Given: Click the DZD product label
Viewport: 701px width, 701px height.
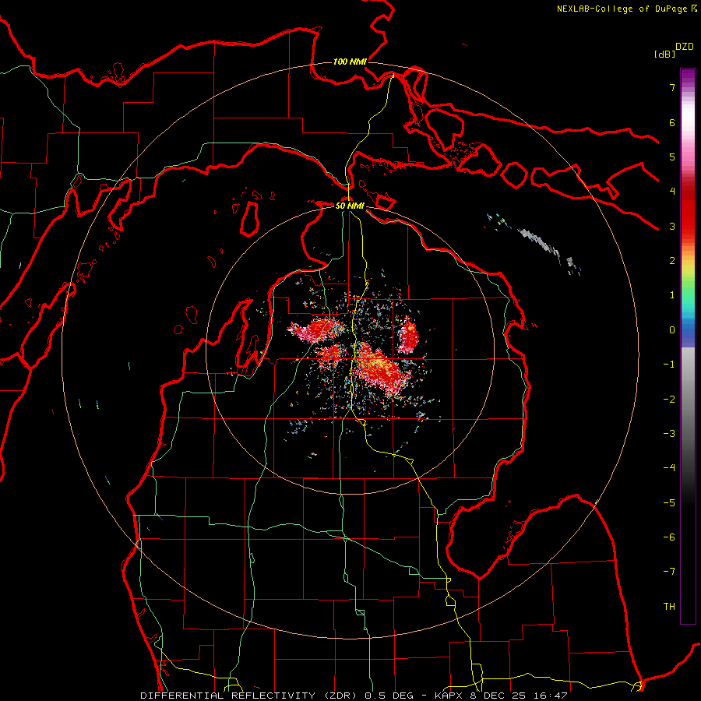Looking at the screenshot, I should pos(685,47).
